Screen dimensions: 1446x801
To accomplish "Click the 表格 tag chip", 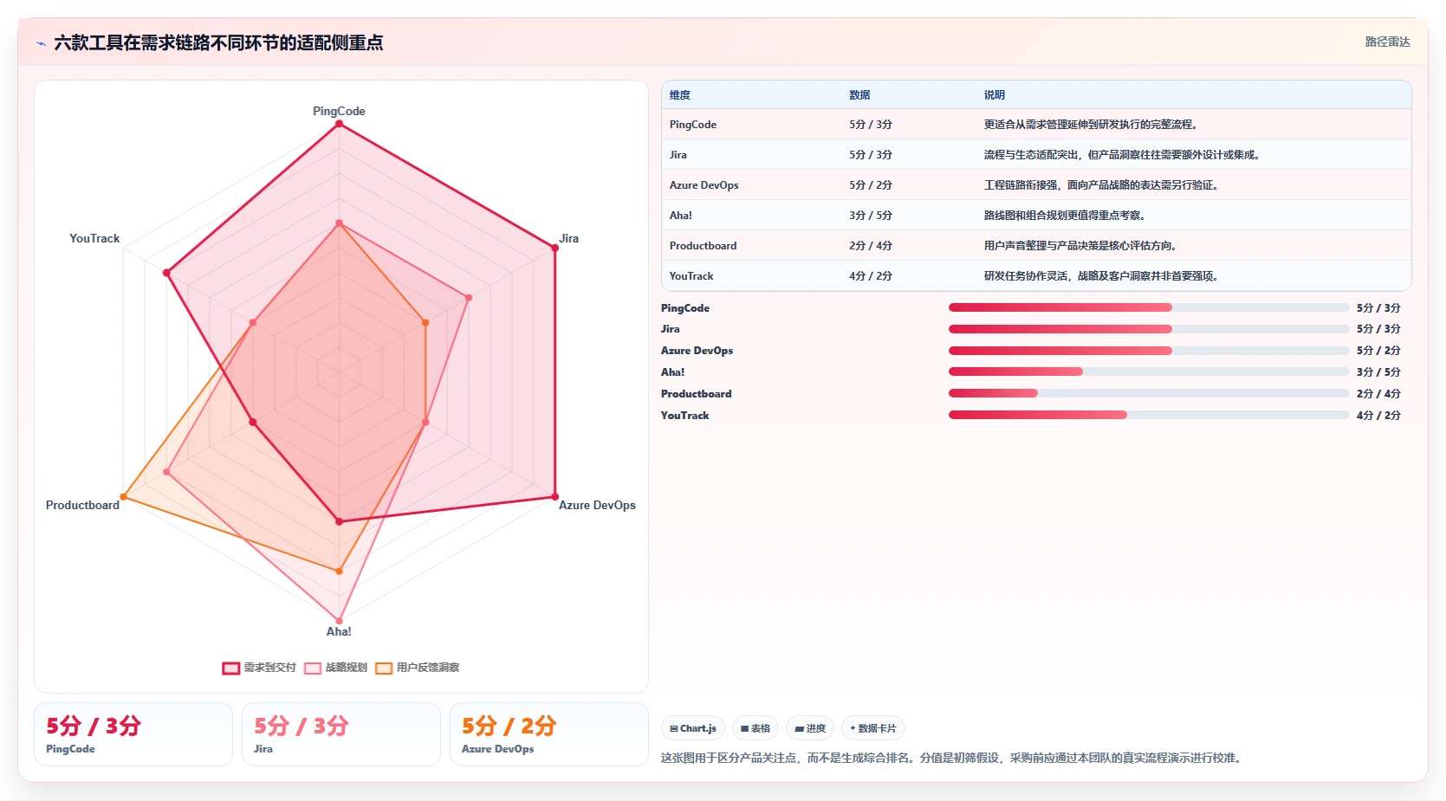I will (x=755, y=728).
